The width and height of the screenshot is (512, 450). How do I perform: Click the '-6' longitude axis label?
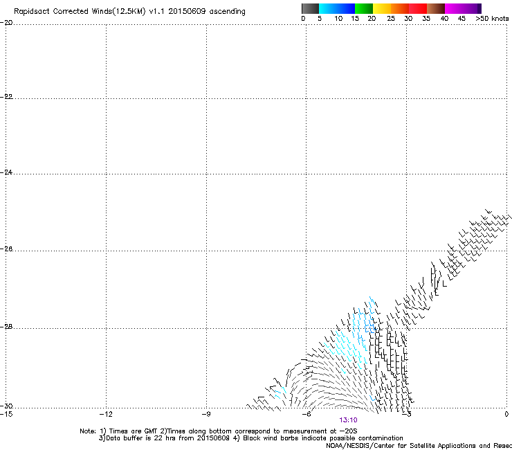tap(306, 414)
